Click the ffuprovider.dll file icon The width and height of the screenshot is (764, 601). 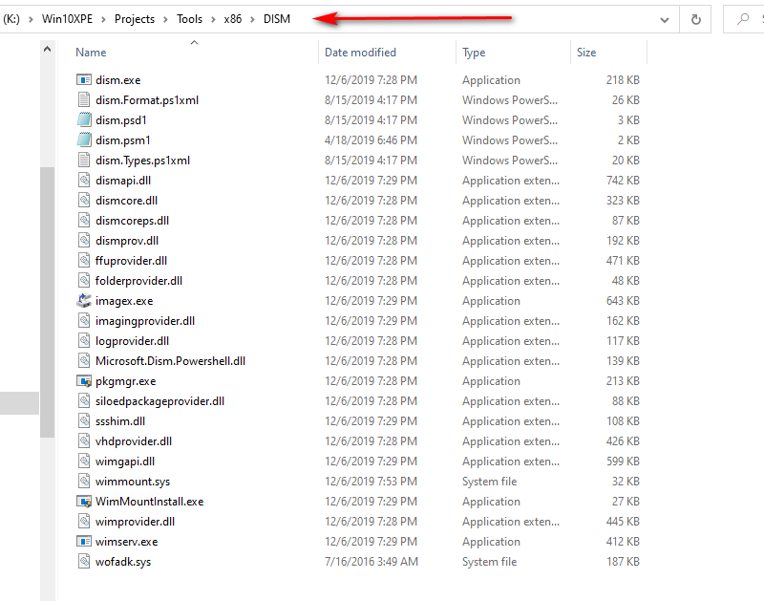(x=84, y=260)
